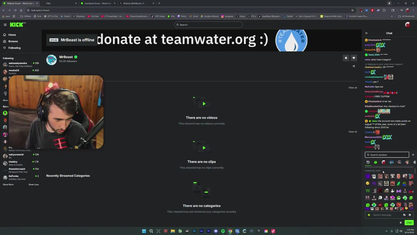Switch to IsaacBeast Stream browser tab
This screenshot has width=417, height=235.
coord(98,3)
